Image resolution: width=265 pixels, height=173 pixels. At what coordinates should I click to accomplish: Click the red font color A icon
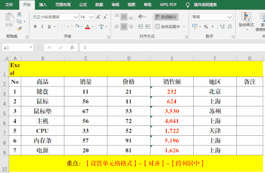(88, 27)
